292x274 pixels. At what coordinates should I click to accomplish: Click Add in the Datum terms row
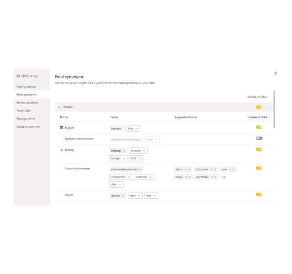[x=151, y=195]
